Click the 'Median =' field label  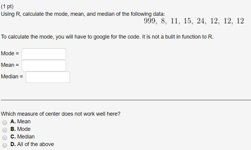click(12, 76)
